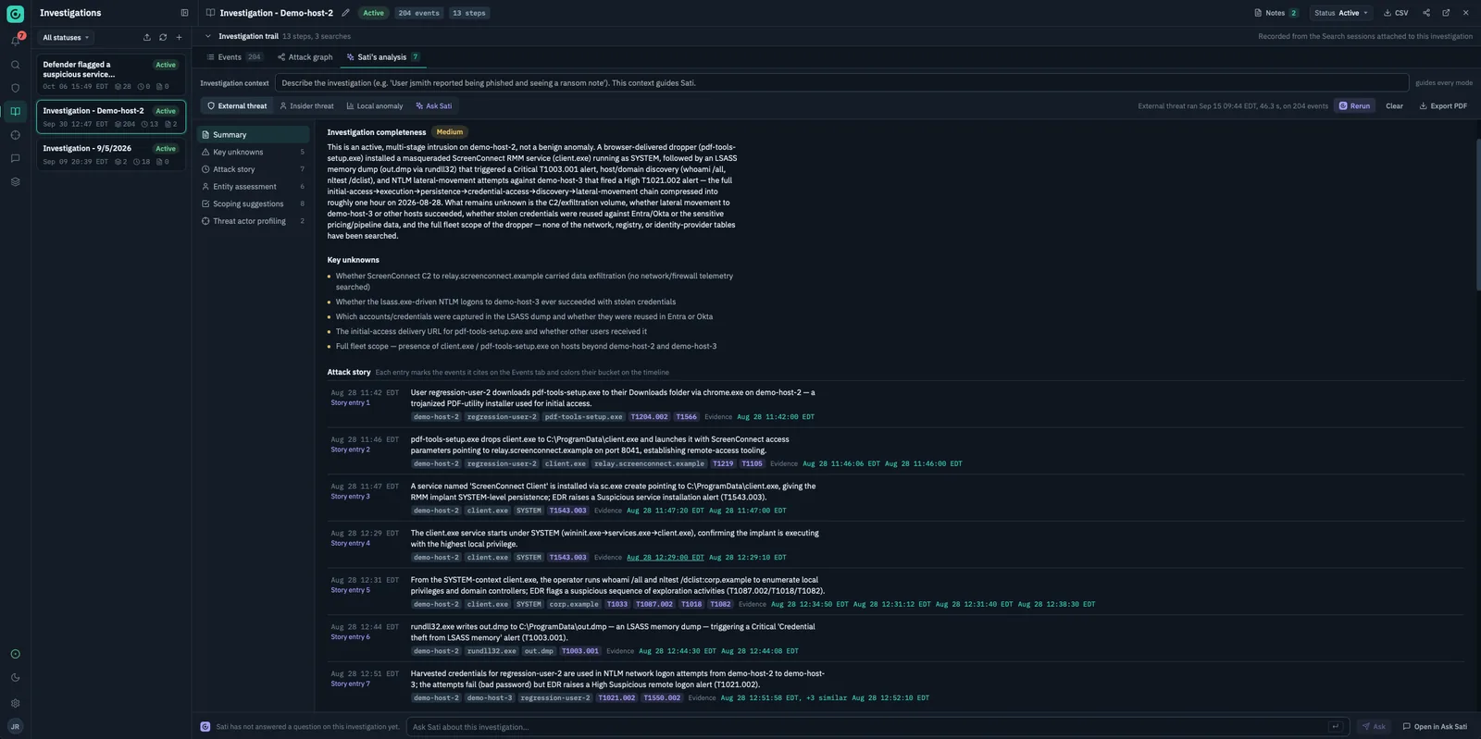Screen dimensions: 1481x739
Task: Click the chat bubble icon in the left sidebar
Action: 15,158
